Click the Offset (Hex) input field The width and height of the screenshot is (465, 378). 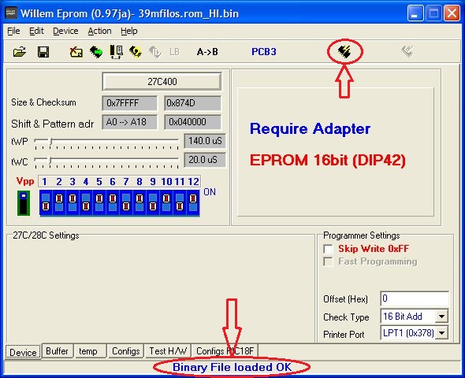click(x=415, y=298)
